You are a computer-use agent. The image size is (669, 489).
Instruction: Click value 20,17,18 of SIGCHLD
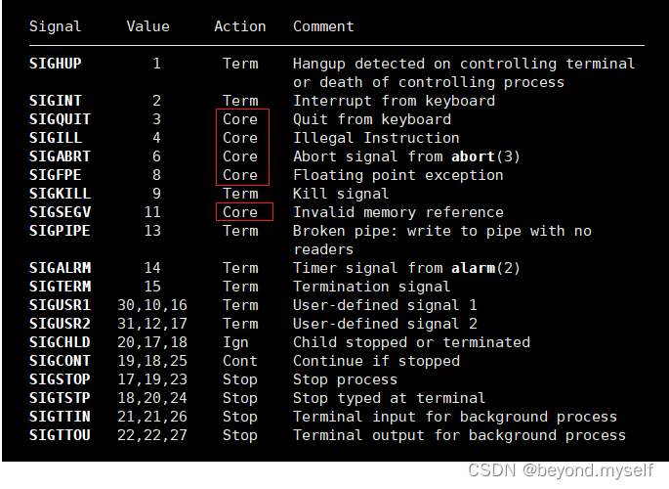(152, 342)
